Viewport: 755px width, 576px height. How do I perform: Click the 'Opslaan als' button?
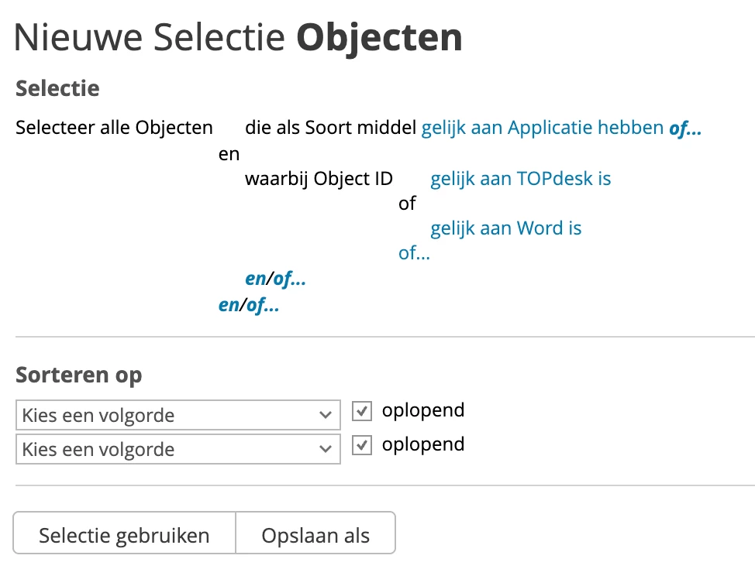[315, 535]
